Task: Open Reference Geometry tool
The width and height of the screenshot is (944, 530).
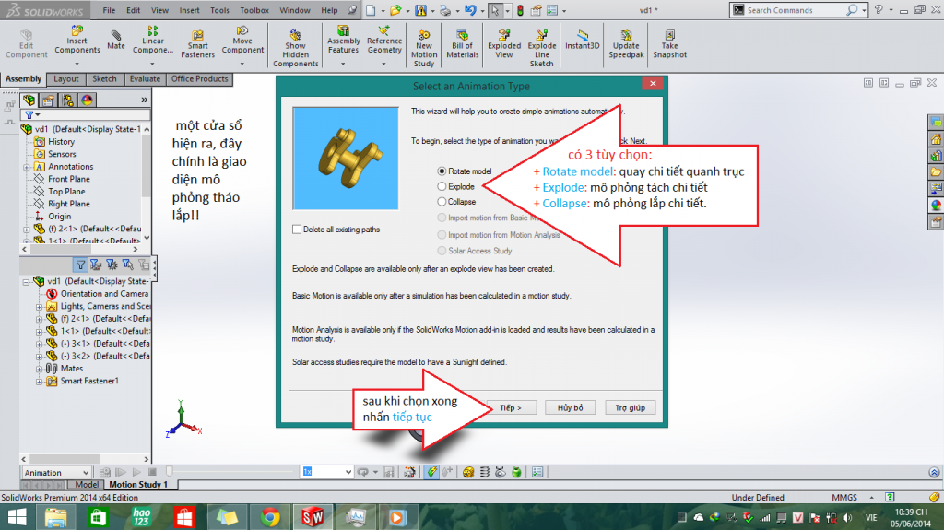Action: 384,41
